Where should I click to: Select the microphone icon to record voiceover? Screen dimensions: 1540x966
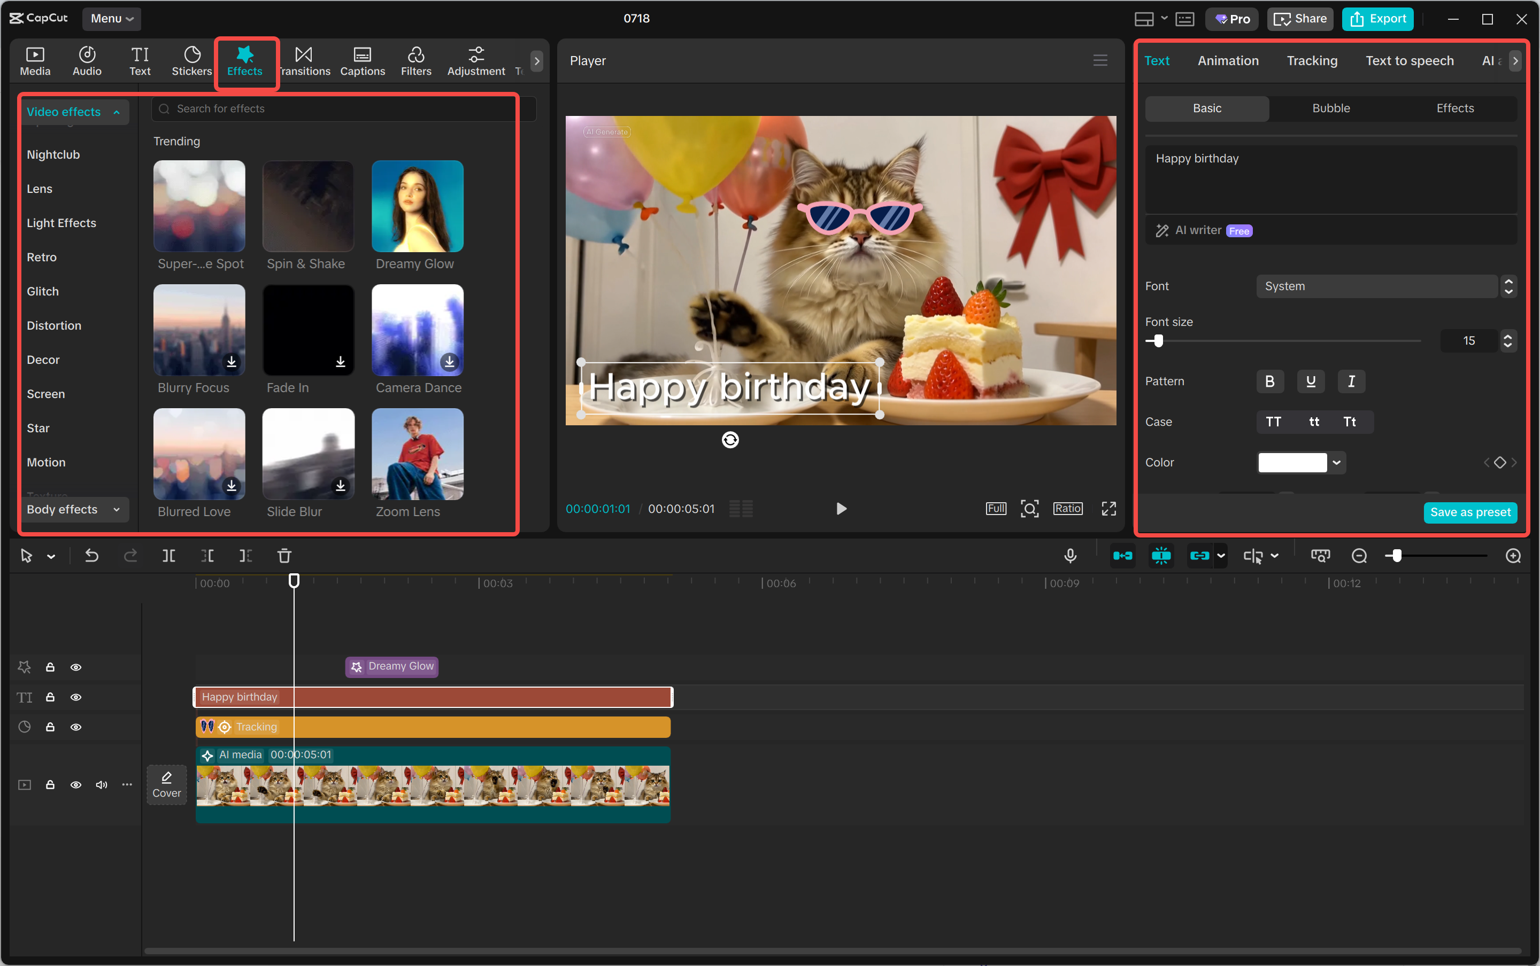click(x=1069, y=556)
